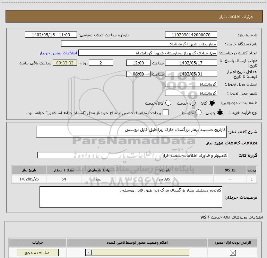Image resolution: width=267 pixels, height=258 pixels.
Task: Click the اعلام وضعیت مجوز column header
Action: 137,242
